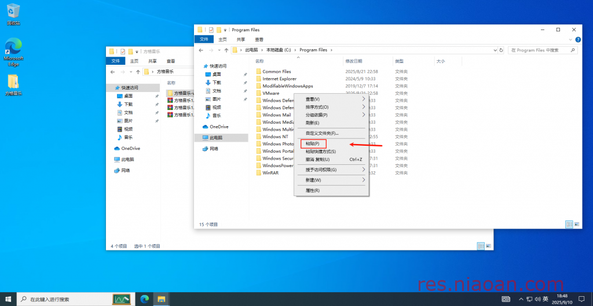Expand the ribbon chevron in Program Files window

[570, 39]
